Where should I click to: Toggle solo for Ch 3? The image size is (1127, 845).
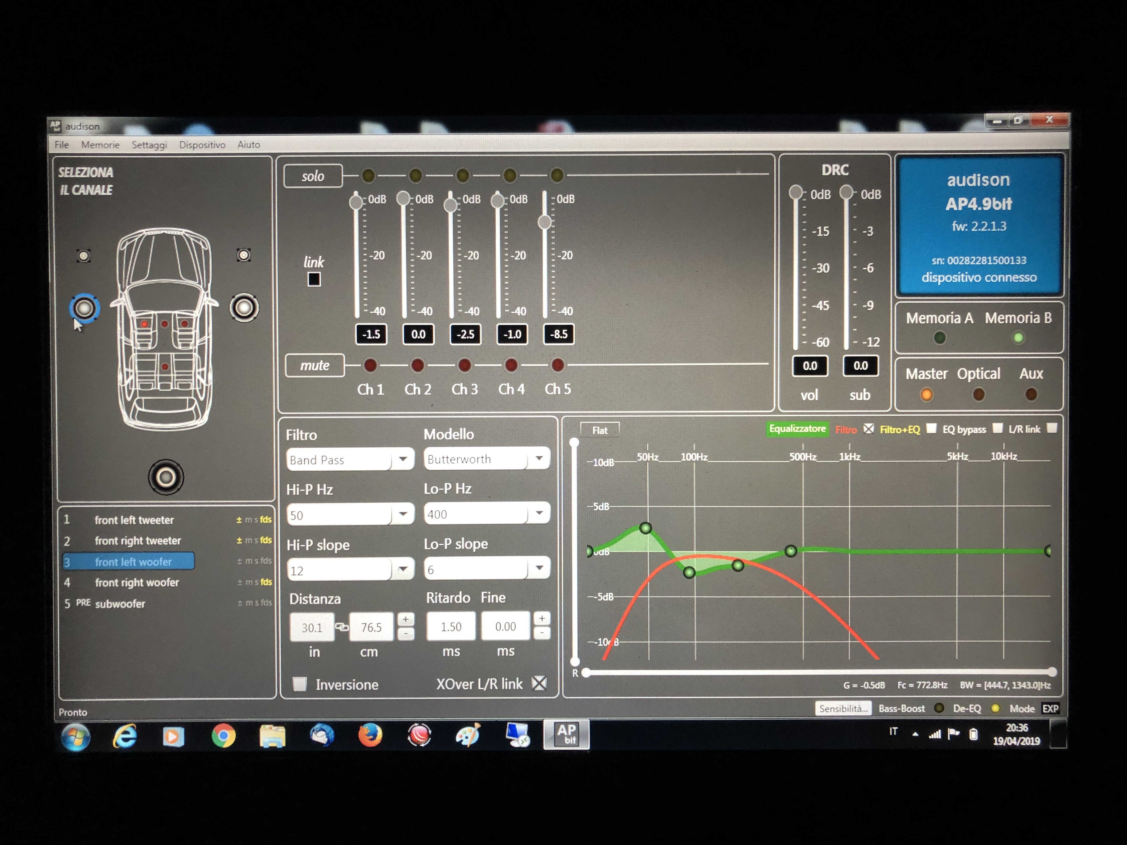(462, 175)
